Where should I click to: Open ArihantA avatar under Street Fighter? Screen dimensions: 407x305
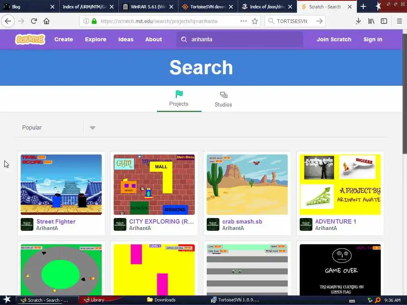(x=27, y=224)
